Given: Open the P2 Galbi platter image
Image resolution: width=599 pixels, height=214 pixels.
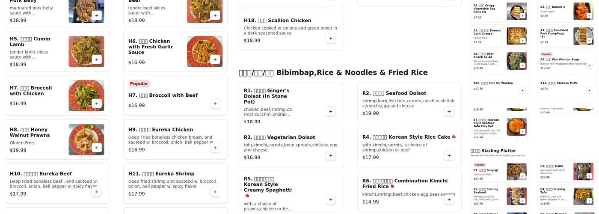Looking at the screenshot, I should tap(583, 171).
